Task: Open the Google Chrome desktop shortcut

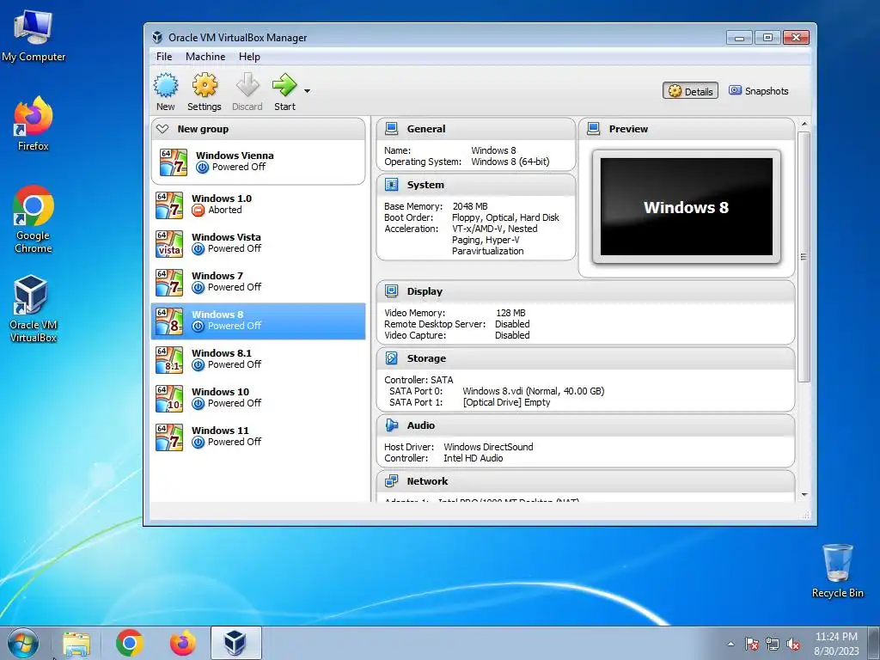Action: (x=34, y=219)
